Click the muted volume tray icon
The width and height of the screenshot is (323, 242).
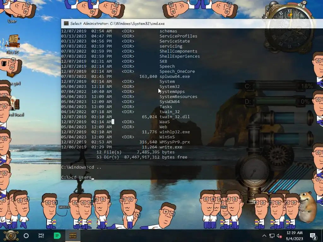279,236
